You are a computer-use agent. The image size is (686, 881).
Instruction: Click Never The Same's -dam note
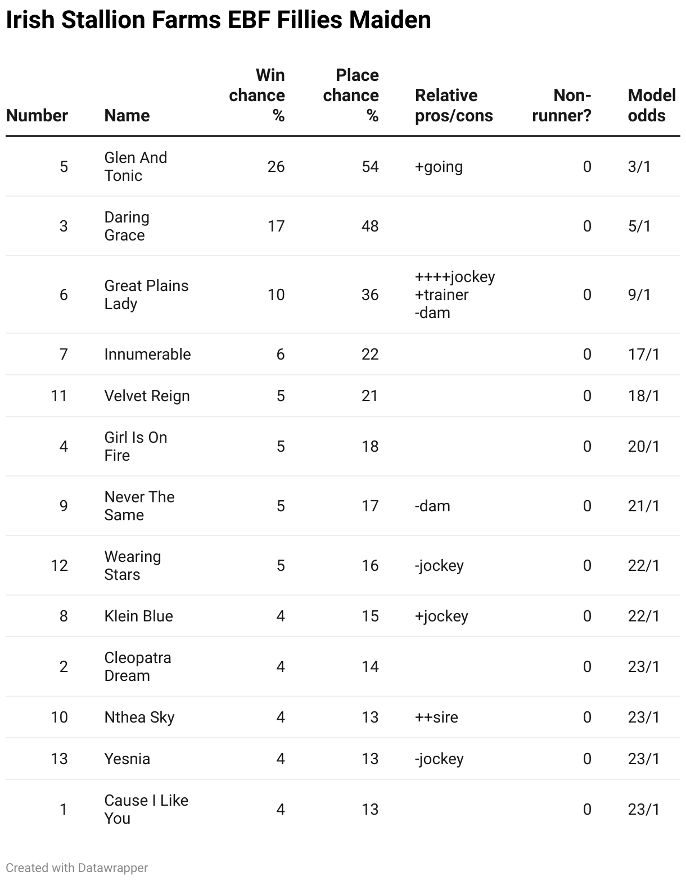click(432, 506)
